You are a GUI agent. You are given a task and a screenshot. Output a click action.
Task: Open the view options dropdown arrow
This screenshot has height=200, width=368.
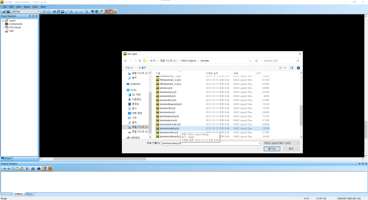point(285,68)
